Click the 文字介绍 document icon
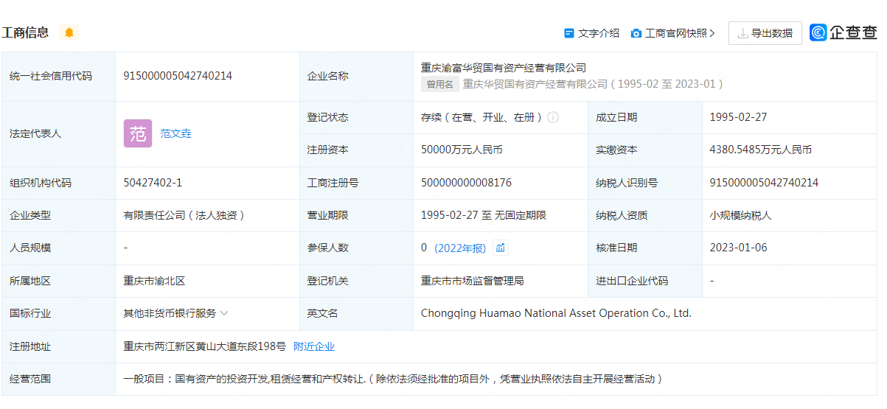 click(569, 33)
